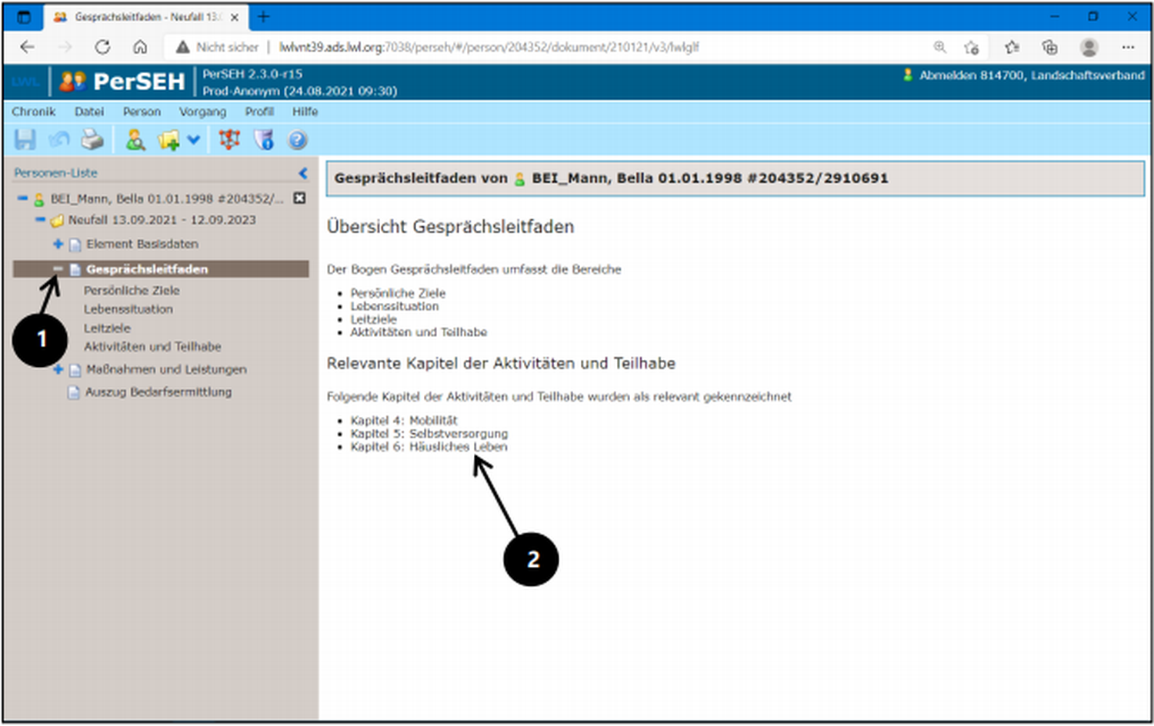Screen dimensions: 1154x726
Task: Click the Undo arrow icon
Action: 59,140
